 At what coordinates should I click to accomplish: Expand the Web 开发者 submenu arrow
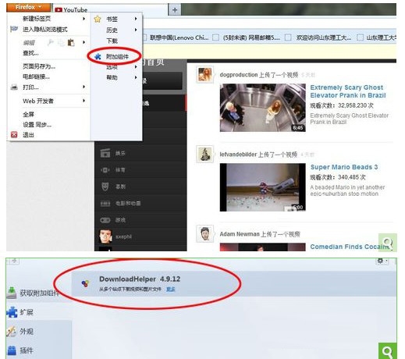tap(83, 101)
